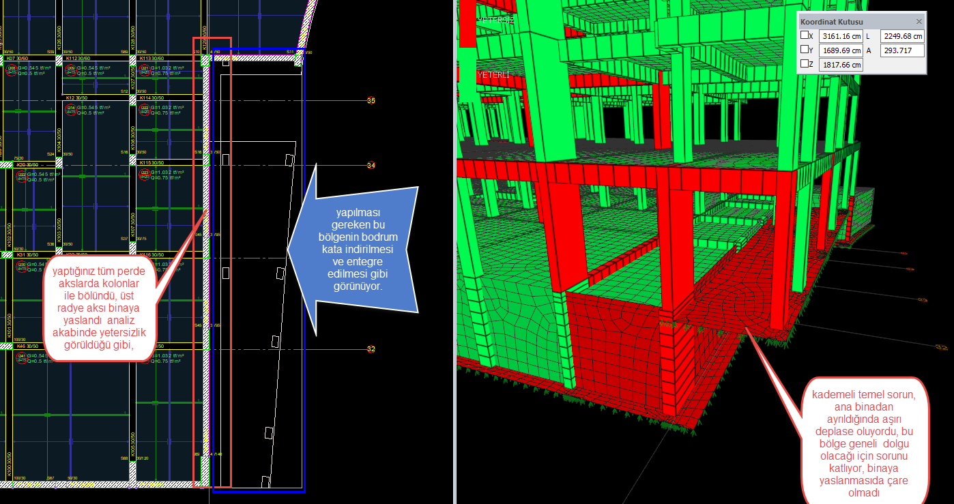Select the axis 34 marker
Screen dimensions: 954x504
pos(371,166)
